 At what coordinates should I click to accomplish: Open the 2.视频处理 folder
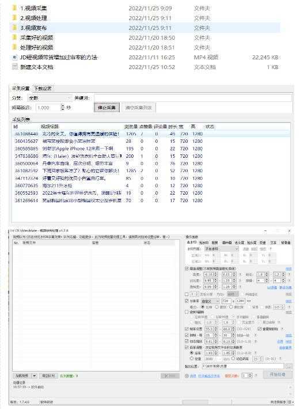pos(33,18)
